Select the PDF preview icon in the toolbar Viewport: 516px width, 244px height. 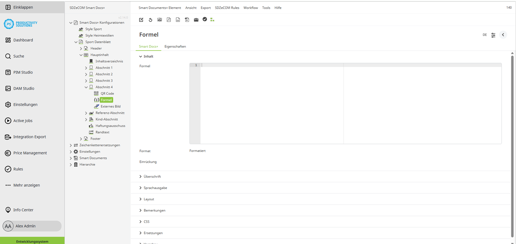click(169, 20)
